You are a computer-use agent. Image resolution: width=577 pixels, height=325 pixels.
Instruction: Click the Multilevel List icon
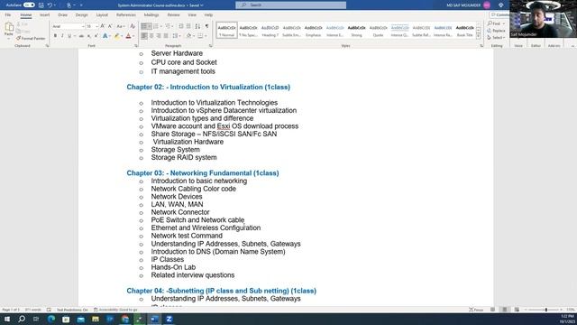pyautogui.click(x=168, y=26)
